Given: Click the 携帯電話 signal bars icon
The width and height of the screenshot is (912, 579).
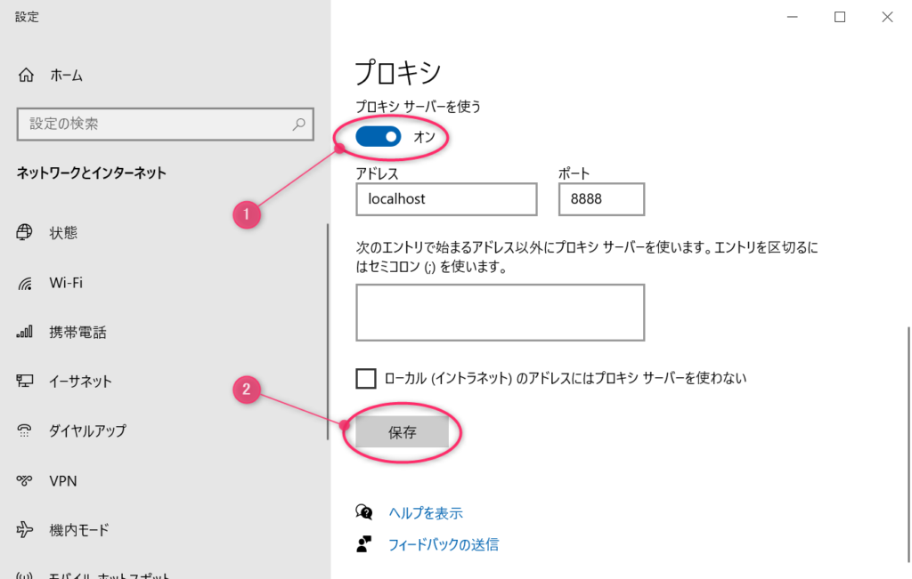Looking at the screenshot, I should click(x=24, y=332).
